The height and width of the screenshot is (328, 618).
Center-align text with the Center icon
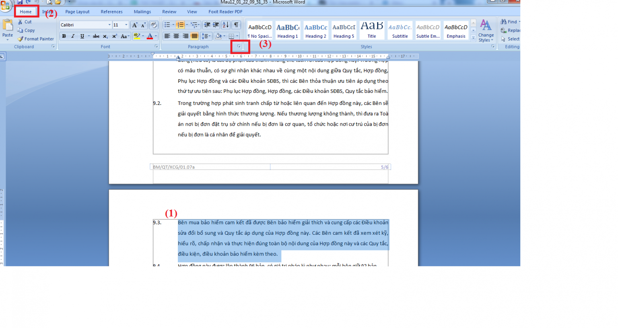(x=176, y=36)
